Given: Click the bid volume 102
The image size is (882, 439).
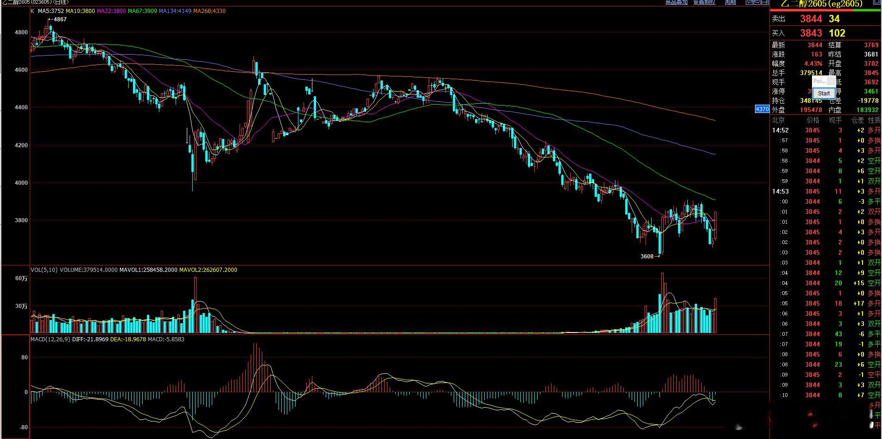Looking at the screenshot, I should point(837,33).
